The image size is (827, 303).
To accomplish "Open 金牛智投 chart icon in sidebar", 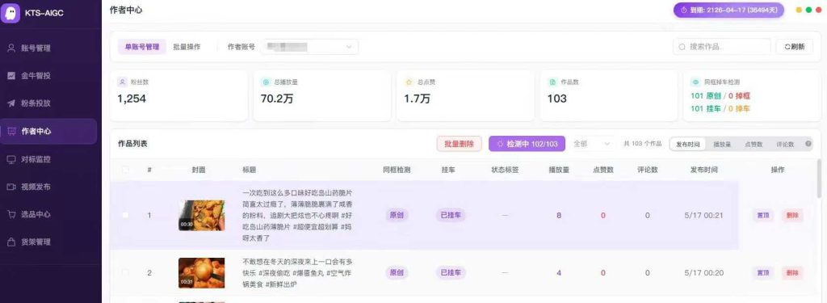I will [x=11, y=75].
